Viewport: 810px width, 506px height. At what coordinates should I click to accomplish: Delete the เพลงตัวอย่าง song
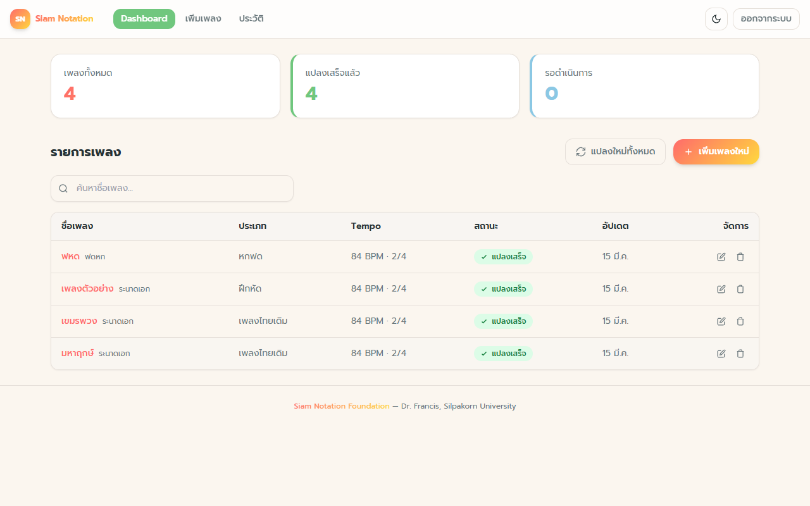(740, 289)
